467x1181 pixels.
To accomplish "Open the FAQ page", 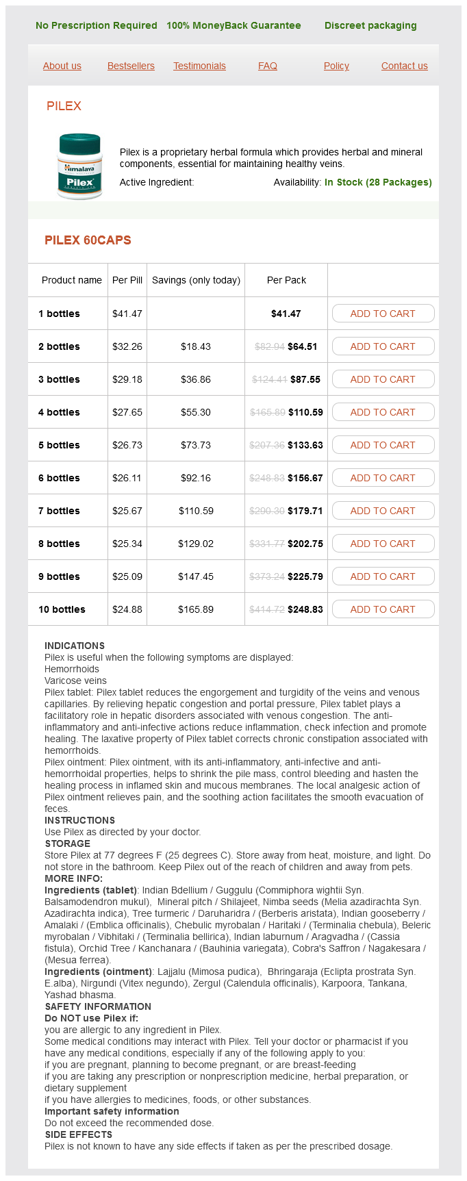I will (x=268, y=66).
